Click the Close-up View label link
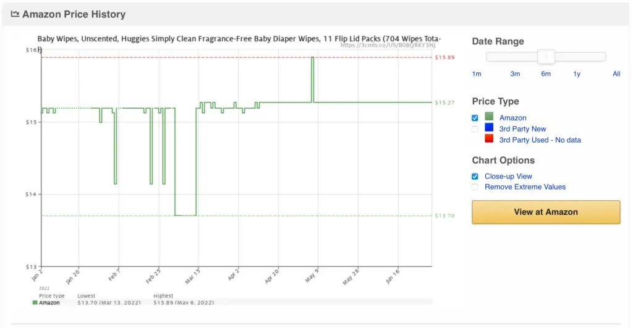The width and height of the screenshot is (633, 328). pyautogui.click(x=508, y=176)
